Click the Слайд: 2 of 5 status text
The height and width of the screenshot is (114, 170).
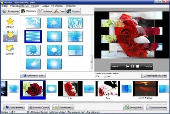pyautogui.click(x=8, y=112)
